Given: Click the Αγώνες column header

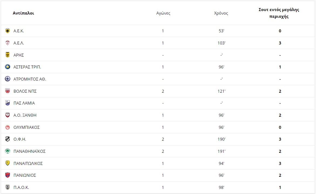Looking at the screenshot, I should (x=163, y=13).
